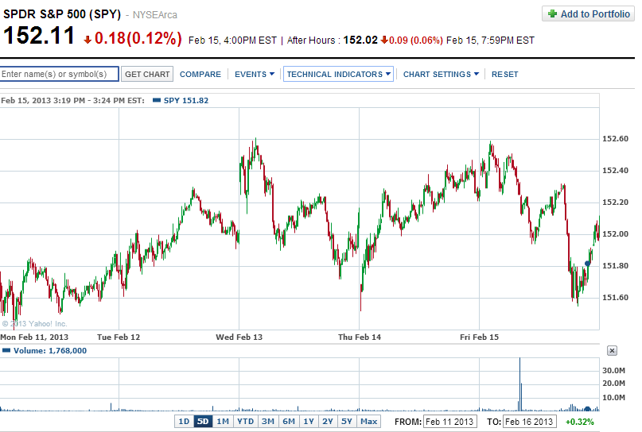The width and height of the screenshot is (642, 432).
Task: Click the Thu Feb 14 date label
Action: pyautogui.click(x=359, y=337)
